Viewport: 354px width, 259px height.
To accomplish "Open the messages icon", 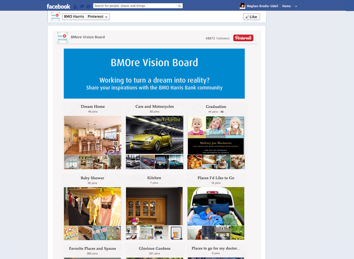I will click(x=82, y=6).
